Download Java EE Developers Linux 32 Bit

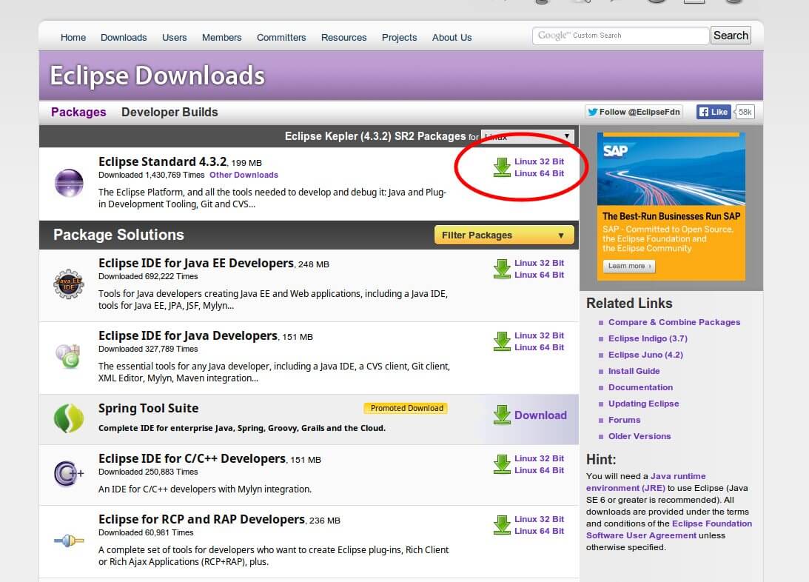539,263
